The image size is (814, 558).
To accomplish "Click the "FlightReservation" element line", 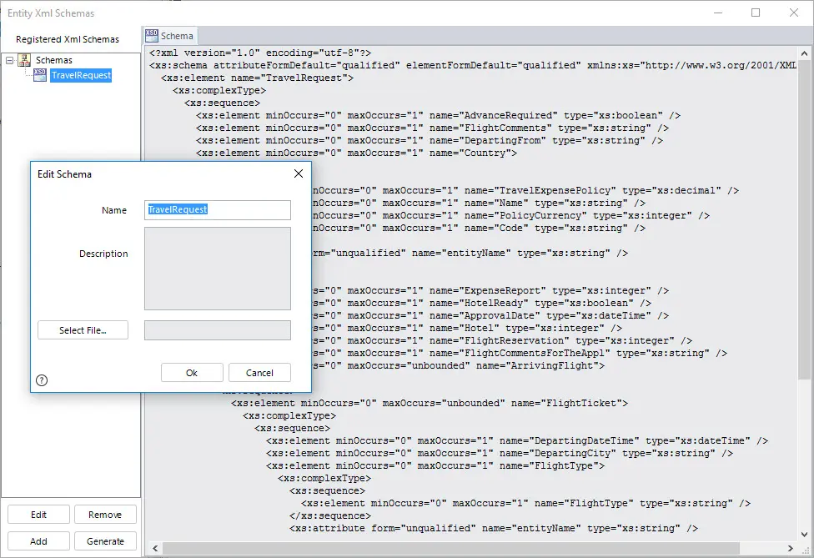I will point(501,340).
